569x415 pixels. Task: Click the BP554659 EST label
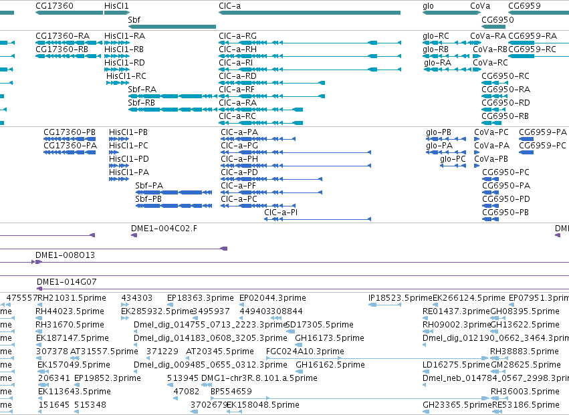(231, 392)
